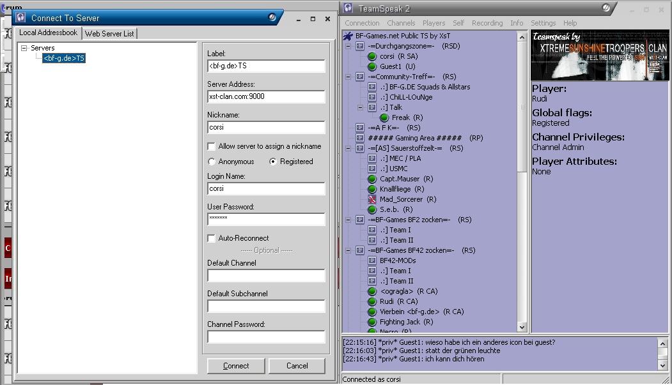The image size is (672, 385).
Task: Collapse the Talk subchannel
Action: [360, 107]
